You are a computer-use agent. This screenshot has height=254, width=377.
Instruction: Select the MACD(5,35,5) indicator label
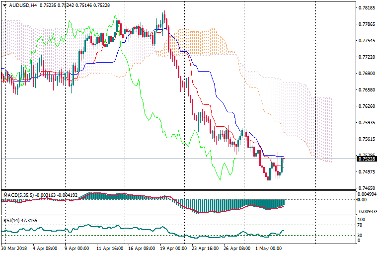point(20,195)
